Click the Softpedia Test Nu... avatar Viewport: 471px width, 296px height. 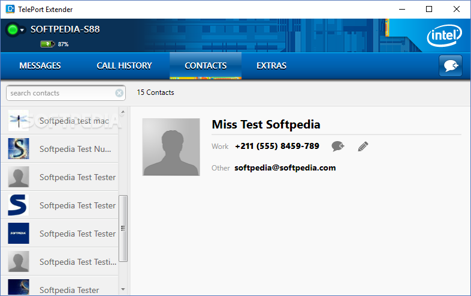pyautogui.click(x=19, y=149)
